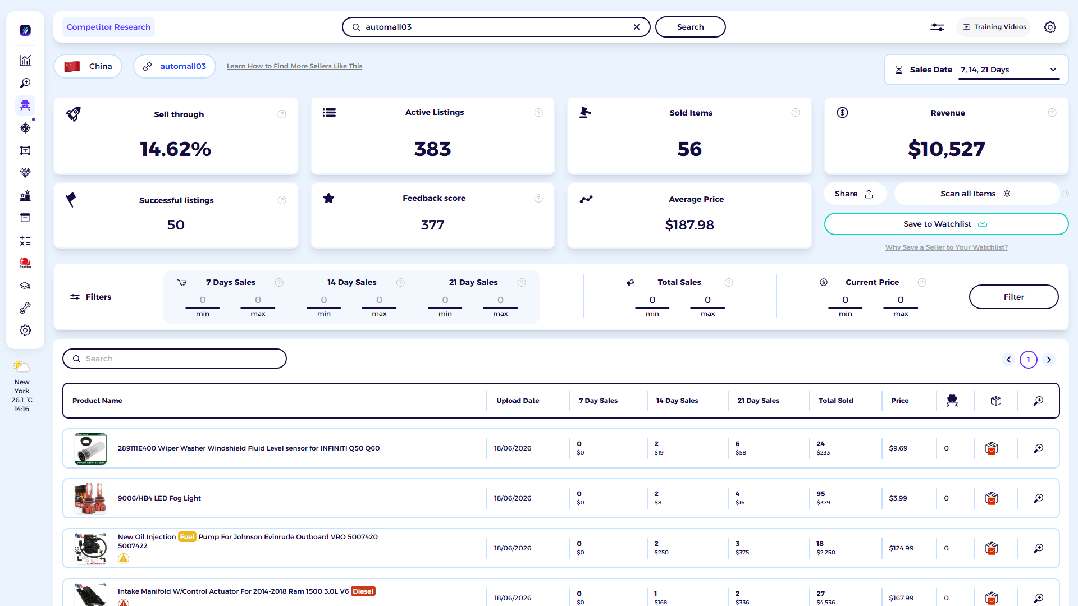Screen dimensions: 1078x606
Task: Open the top-right settings gear icon
Action: pos(1050,27)
